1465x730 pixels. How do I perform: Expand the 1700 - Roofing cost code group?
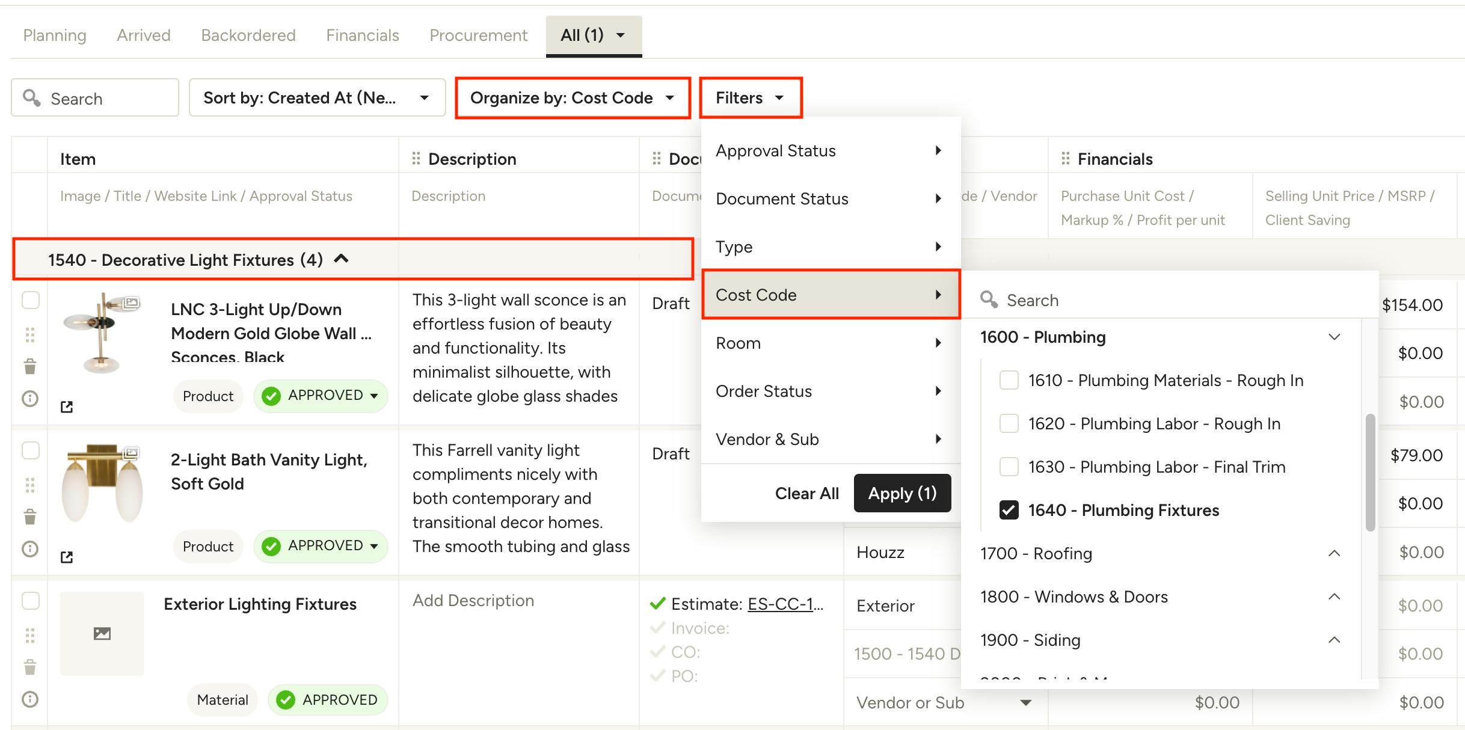tap(1334, 553)
